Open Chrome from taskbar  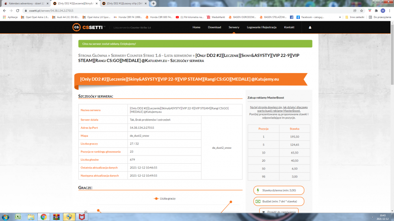(44, 217)
